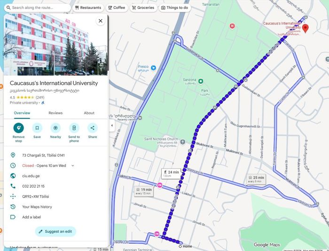The width and height of the screenshot is (329, 251).
Task: Click the website globe icon
Action: [x=13, y=176]
